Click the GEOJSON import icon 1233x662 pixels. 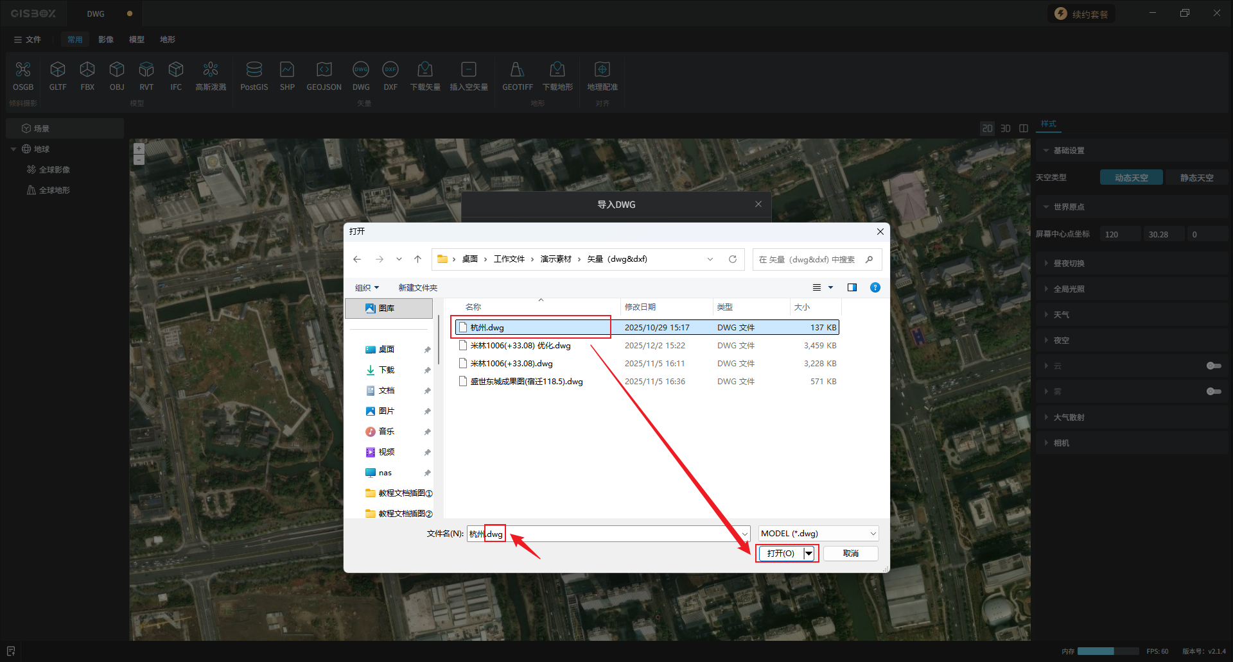click(324, 70)
